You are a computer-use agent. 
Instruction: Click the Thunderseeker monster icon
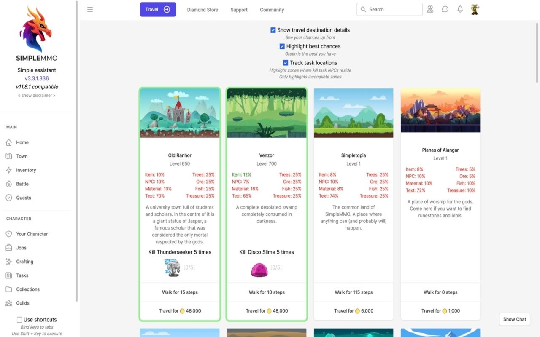pos(172,267)
